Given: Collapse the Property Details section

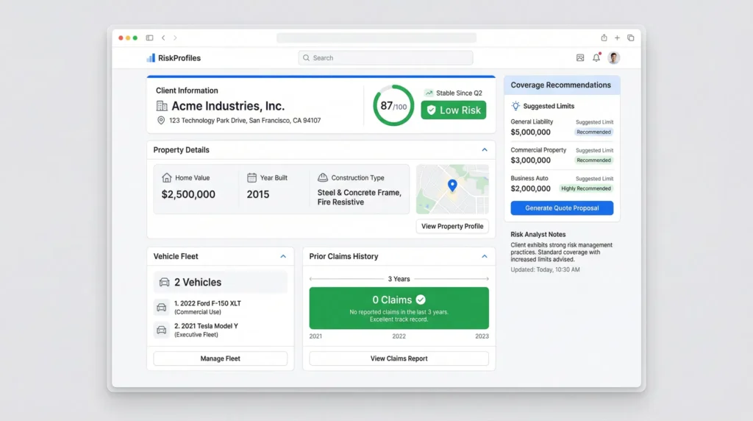Looking at the screenshot, I should pyautogui.click(x=484, y=150).
